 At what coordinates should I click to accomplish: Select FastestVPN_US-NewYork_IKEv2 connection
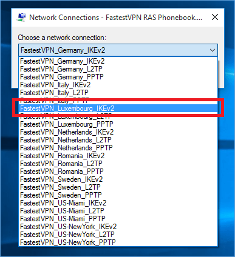click(118, 227)
